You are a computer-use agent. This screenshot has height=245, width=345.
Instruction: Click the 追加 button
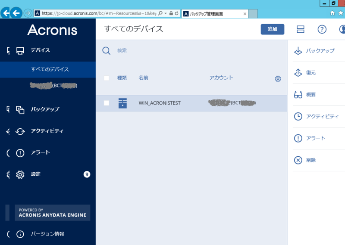pyautogui.click(x=273, y=29)
